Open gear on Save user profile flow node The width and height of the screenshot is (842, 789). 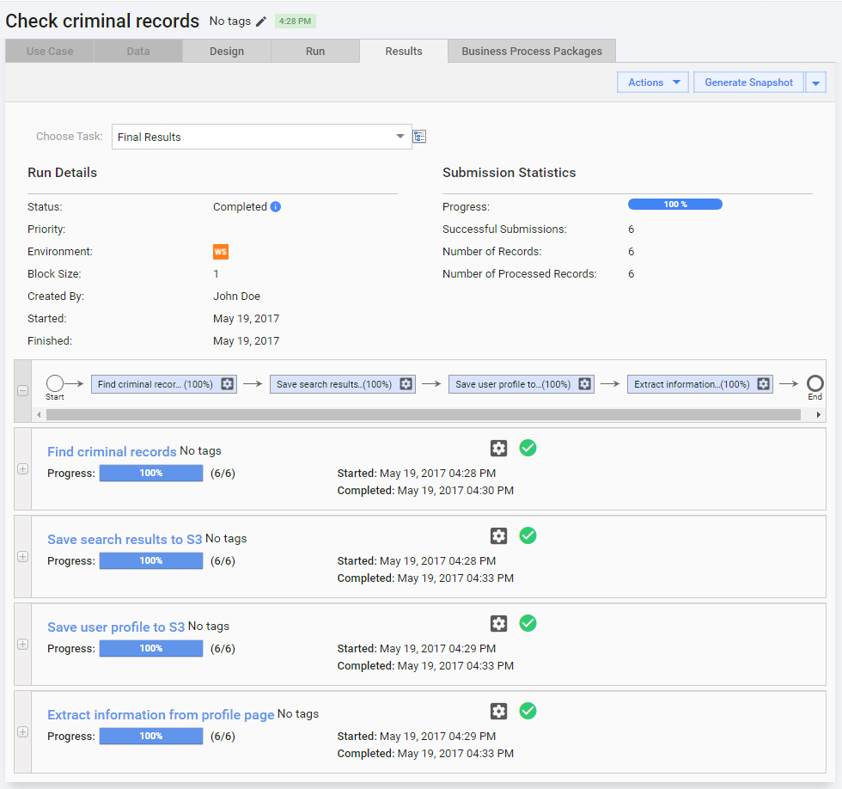pos(585,384)
